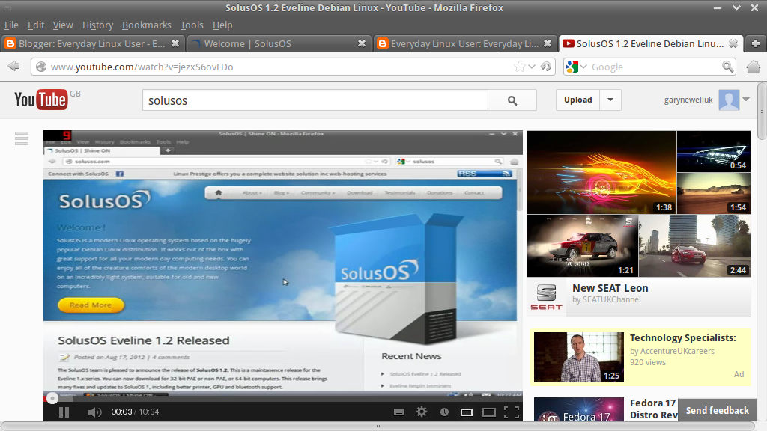Close the Blogger Everyday Linux User tab
The image size is (767, 431).
175,43
